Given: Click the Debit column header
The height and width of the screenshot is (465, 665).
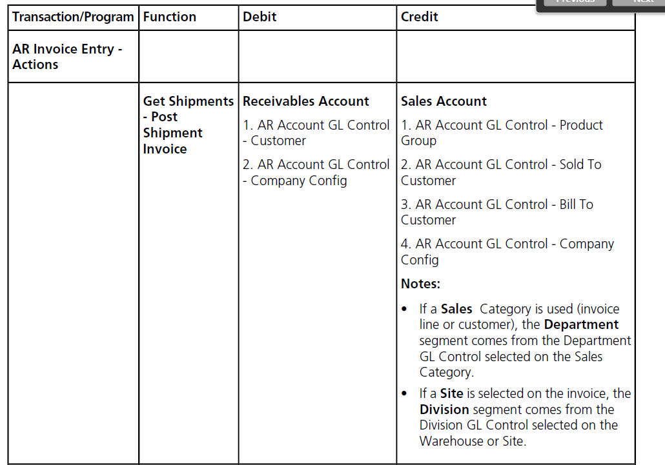Looking at the screenshot, I should click(x=260, y=17).
